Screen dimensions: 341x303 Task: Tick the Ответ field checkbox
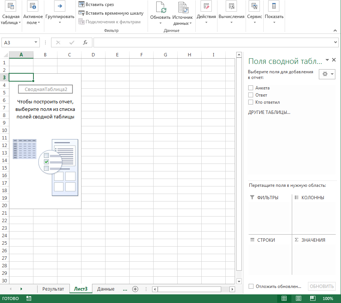pyautogui.click(x=251, y=95)
